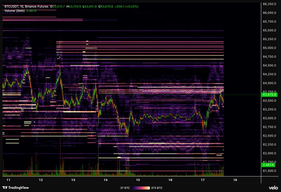Click the low price value L63,451.8

coord(90,7)
